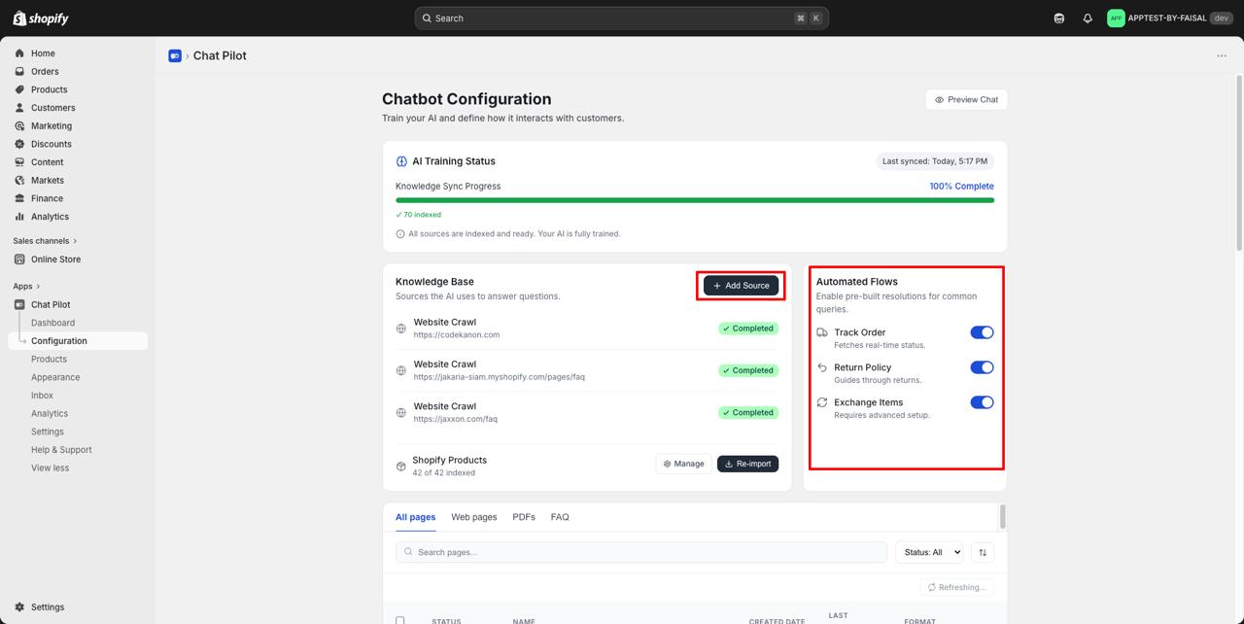Click the AI Training Status brain icon
Screen dimensions: 1244x624
(401, 161)
